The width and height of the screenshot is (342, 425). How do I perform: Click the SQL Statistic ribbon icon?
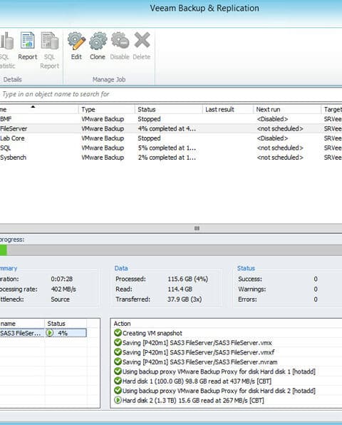pos(6,41)
